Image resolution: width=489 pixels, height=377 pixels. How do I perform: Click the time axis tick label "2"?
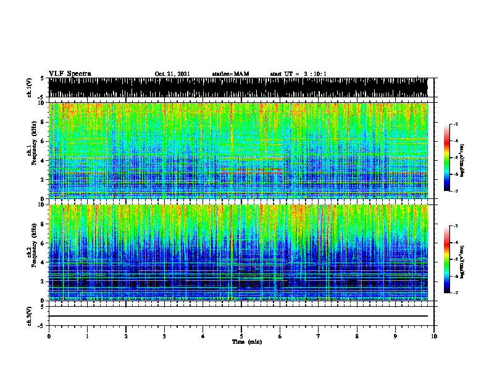tap(126, 336)
